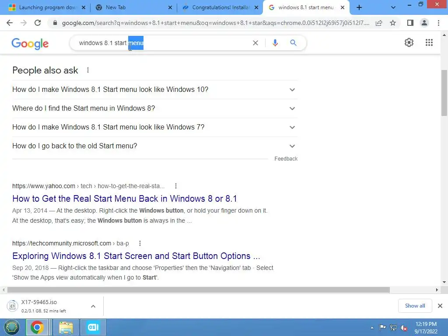Reload the current Google page
Image resolution: width=448 pixels, height=336 pixels.
click(x=38, y=23)
